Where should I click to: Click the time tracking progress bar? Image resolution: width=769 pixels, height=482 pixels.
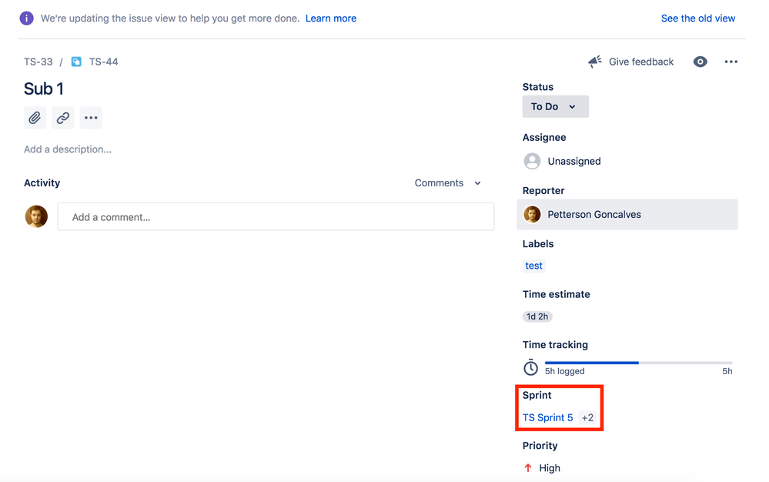coord(639,362)
